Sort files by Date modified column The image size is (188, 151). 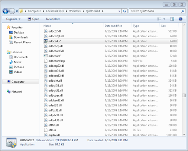(x=113, y=26)
